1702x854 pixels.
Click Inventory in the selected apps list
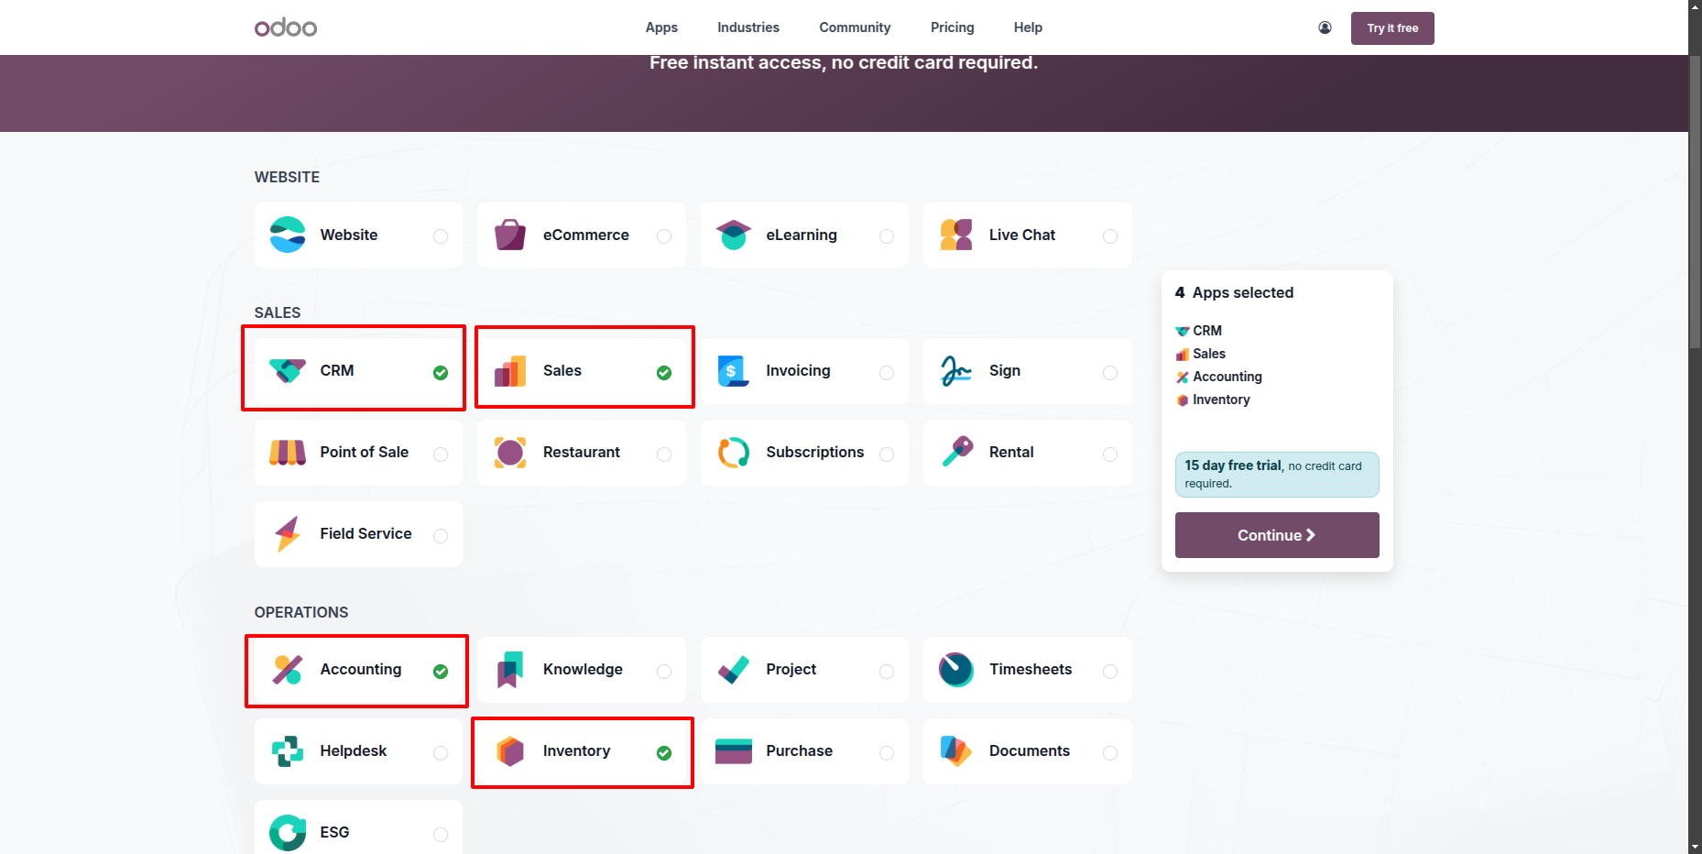(x=1213, y=400)
